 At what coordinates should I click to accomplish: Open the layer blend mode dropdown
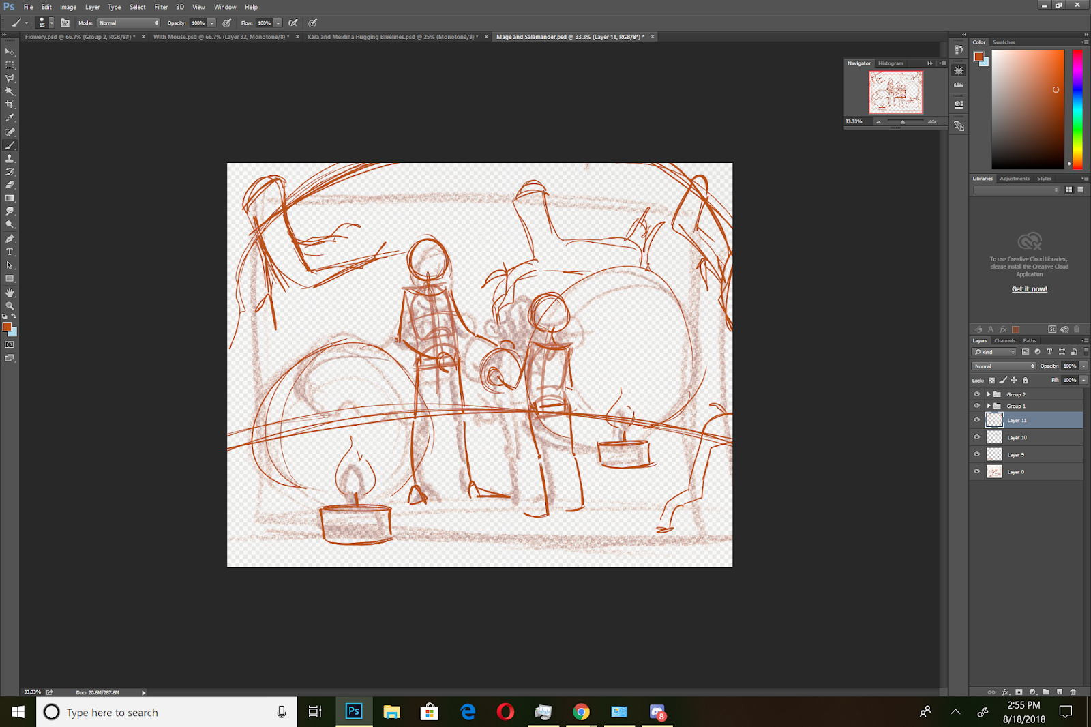point(1004,366)
